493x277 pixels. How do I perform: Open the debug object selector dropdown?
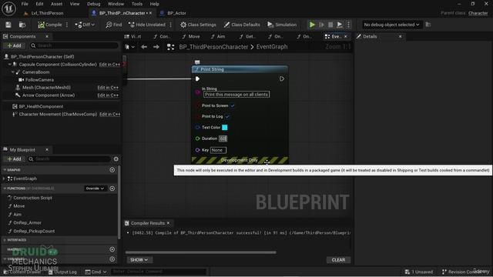[391, 25]
